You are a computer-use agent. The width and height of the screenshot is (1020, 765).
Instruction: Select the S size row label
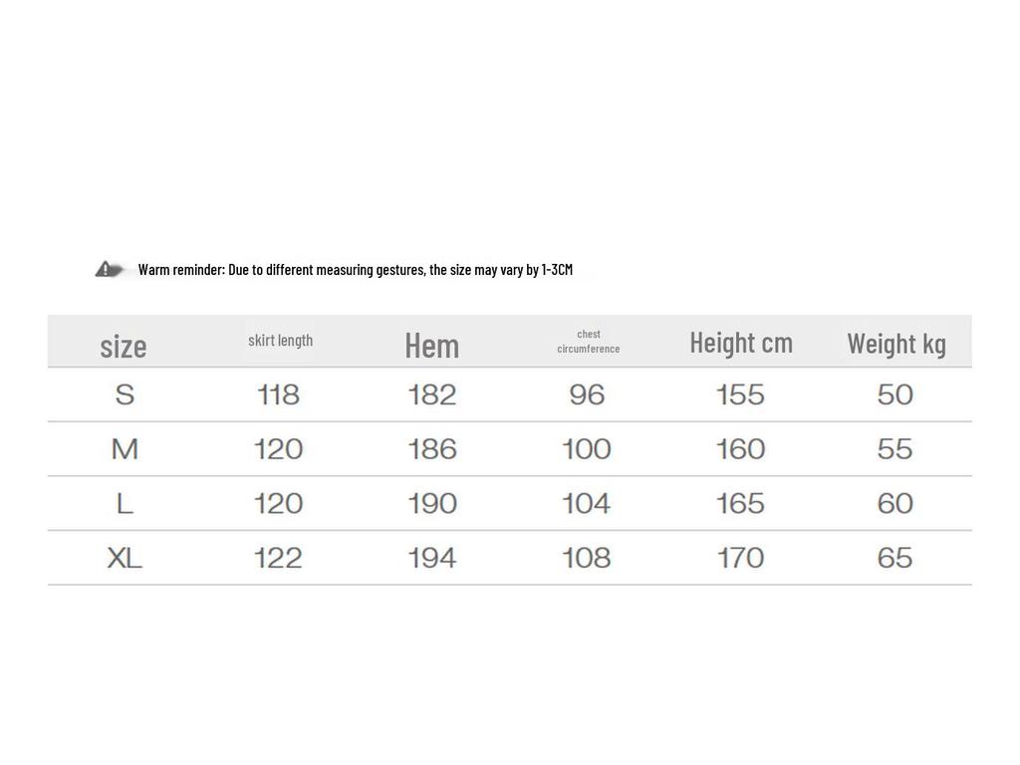pyautogui.click(x=125, y=395)
